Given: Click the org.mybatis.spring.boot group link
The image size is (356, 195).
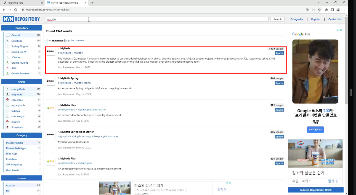Looking at the screenshot, I should point(71,136).
